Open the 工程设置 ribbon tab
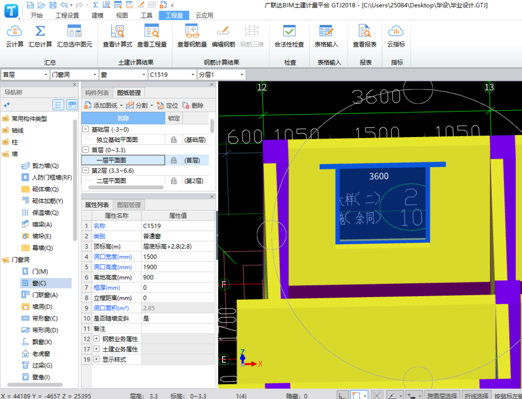This screenshot has height=399, width=522. 67,15
